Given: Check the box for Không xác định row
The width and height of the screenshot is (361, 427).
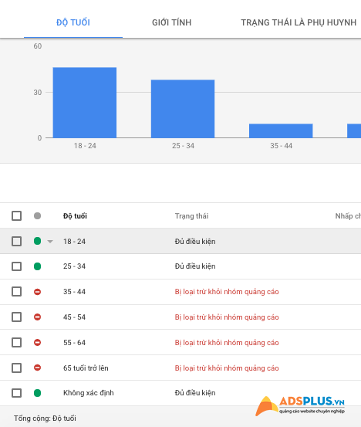Looking at the screenshot, I should pos(17,393).
